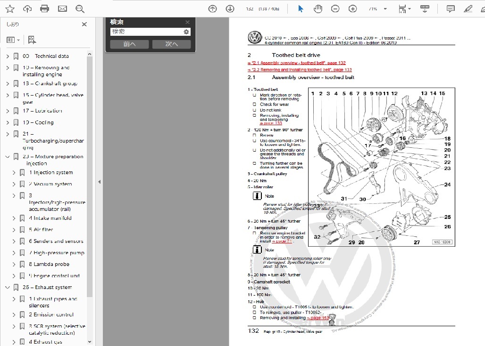Expand 15 Cylinder head, valve gear

pos(8,95)
